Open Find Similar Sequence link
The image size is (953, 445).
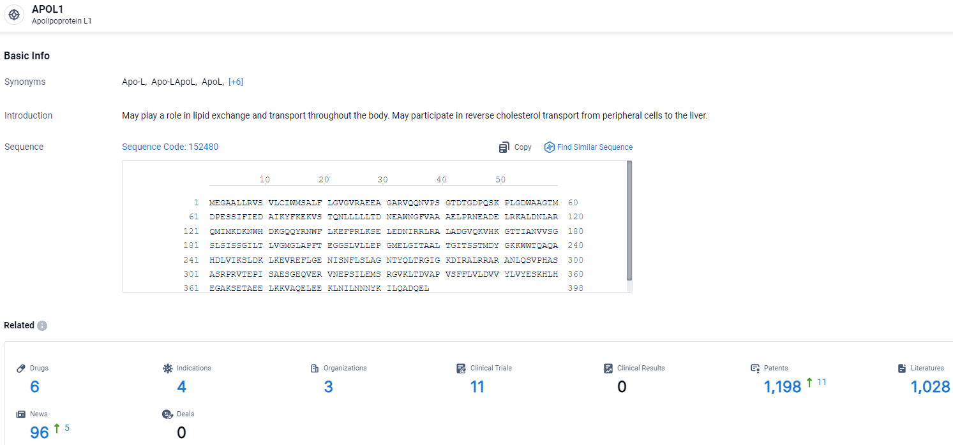(594, 147)
